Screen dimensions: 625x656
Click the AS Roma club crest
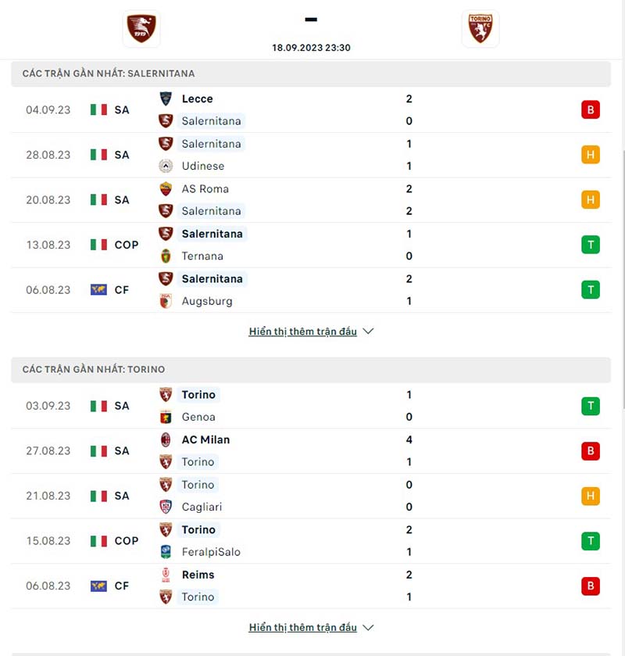166,189
